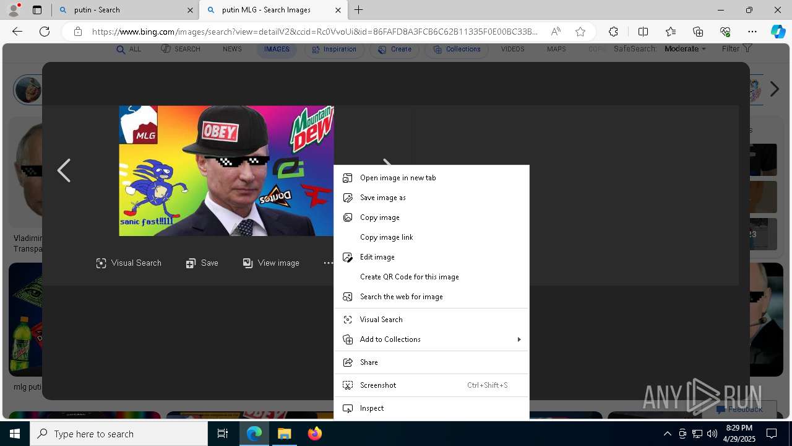Open more options ellipsis under image
The height and width of the screenshot is (446, 792).
328,263
